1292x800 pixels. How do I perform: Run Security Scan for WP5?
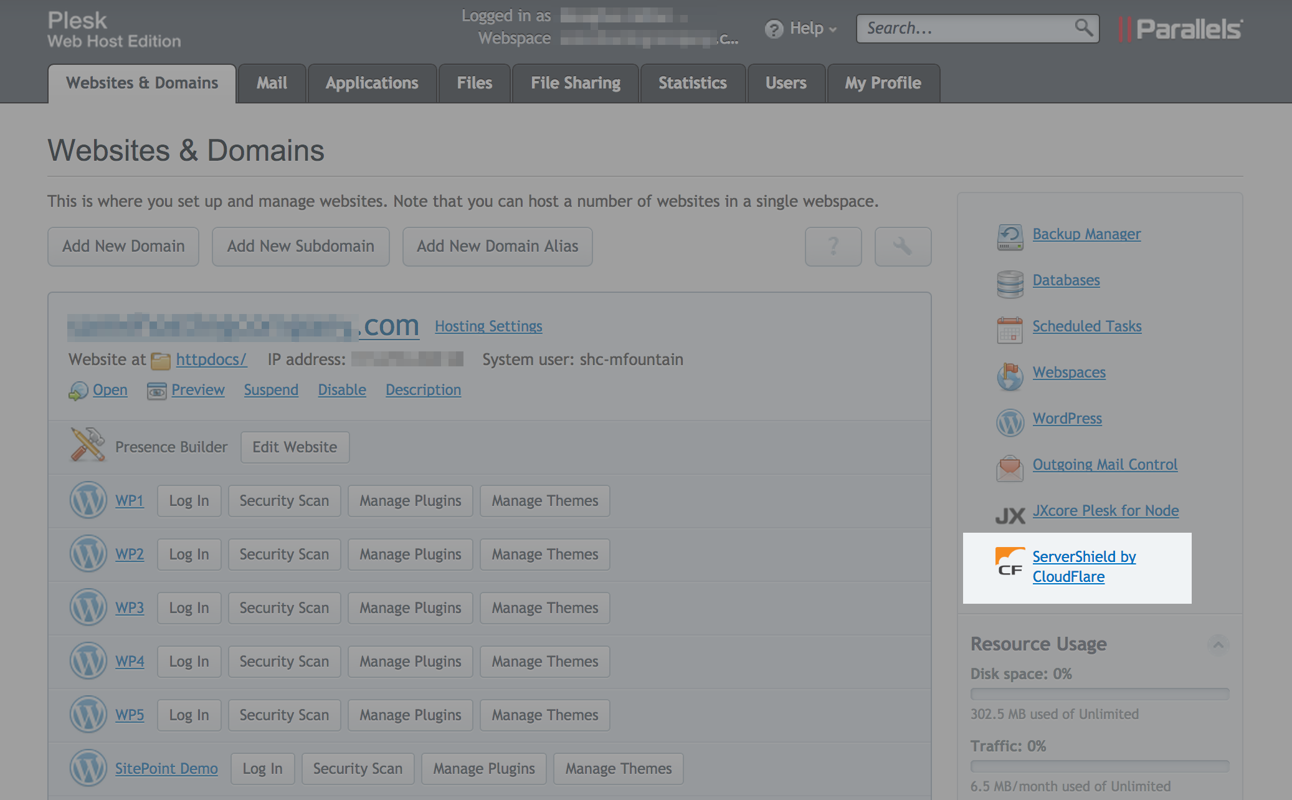click(x=284, y=715)
